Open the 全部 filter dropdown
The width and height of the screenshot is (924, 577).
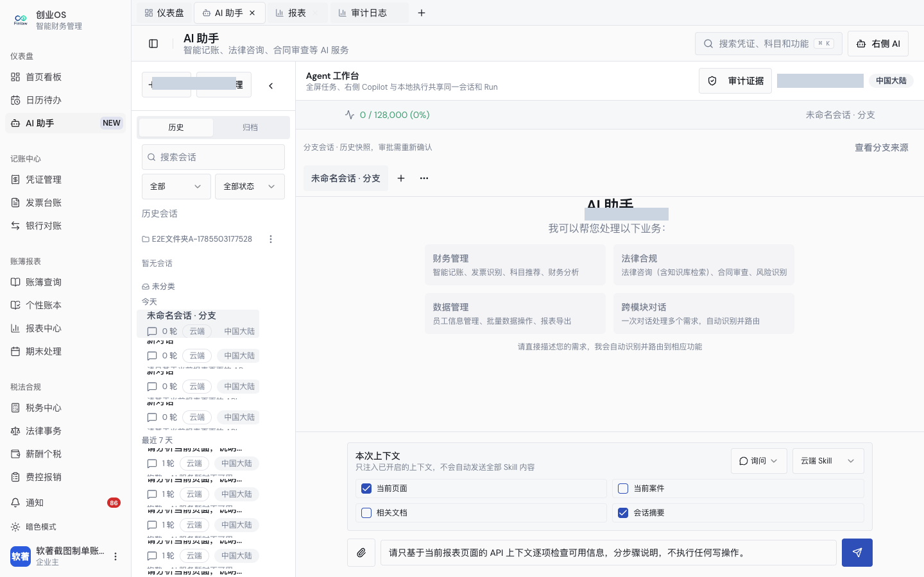(176, 187)
